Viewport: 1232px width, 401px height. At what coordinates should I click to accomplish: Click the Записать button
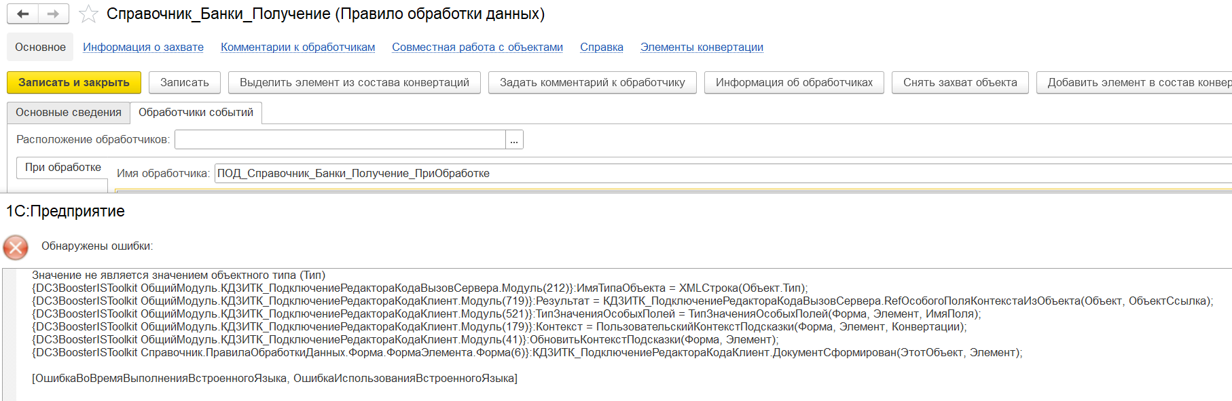coord(185,83)
